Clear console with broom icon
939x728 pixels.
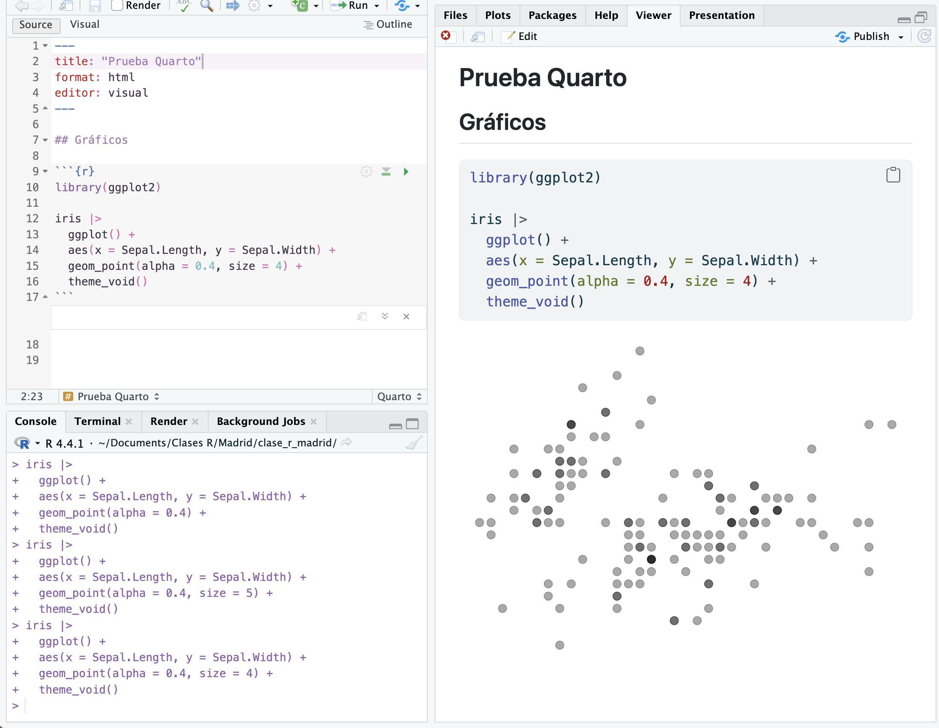coord(414,443)
